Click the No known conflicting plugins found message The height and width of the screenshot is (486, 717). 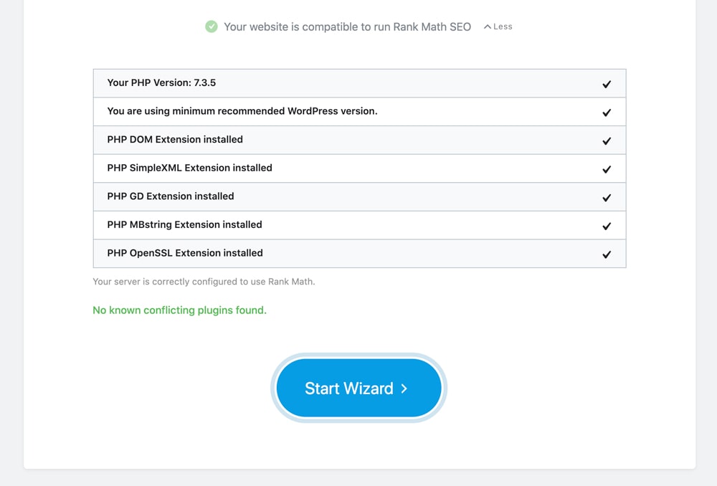coord(179,310)
